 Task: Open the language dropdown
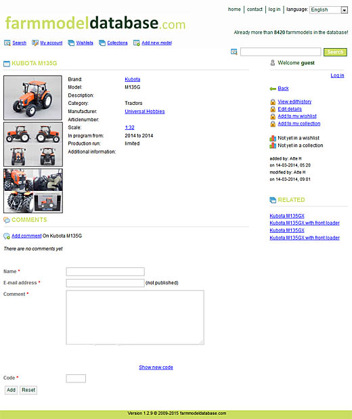pyautogui.click(x=328, y=10)
